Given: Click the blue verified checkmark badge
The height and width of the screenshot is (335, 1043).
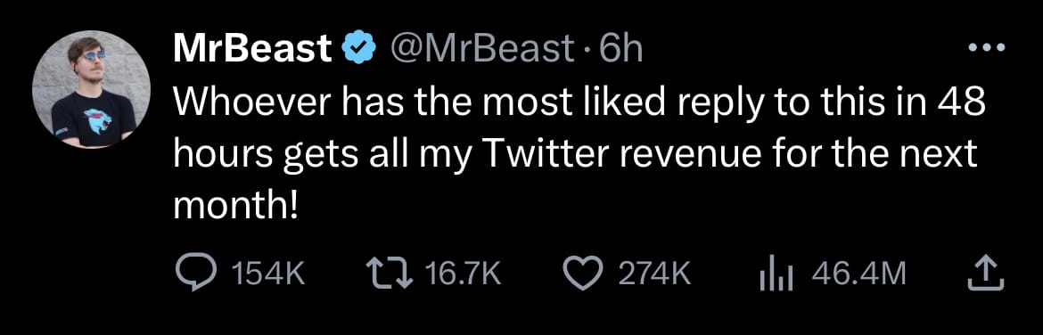Looking at the screenshot, I should tap(359, 49).
